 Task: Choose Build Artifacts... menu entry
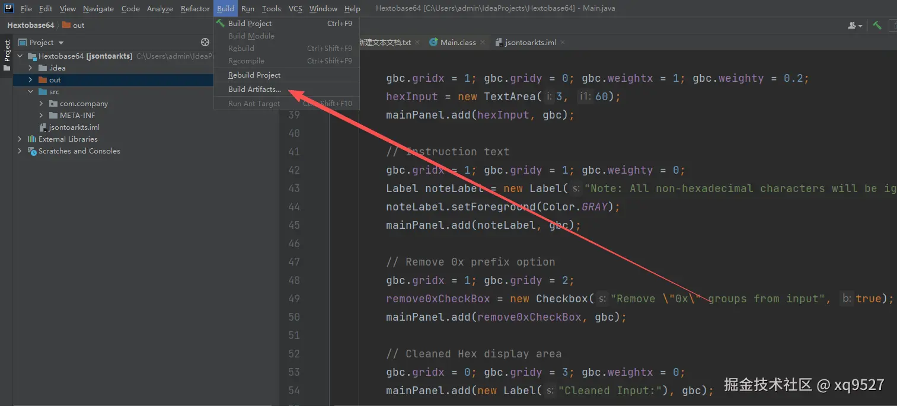coord(286,89)
